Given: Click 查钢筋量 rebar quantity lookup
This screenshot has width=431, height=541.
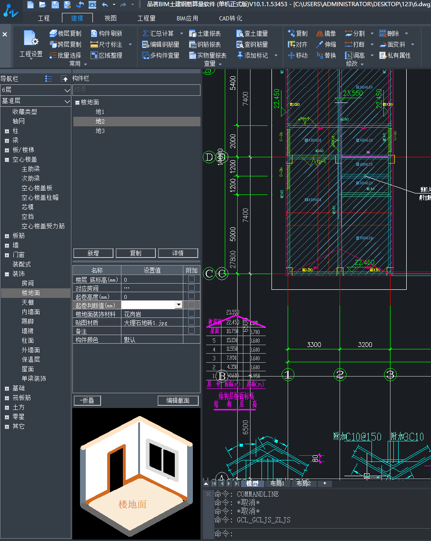Looking at the screenshot, I should click(252, 44).
